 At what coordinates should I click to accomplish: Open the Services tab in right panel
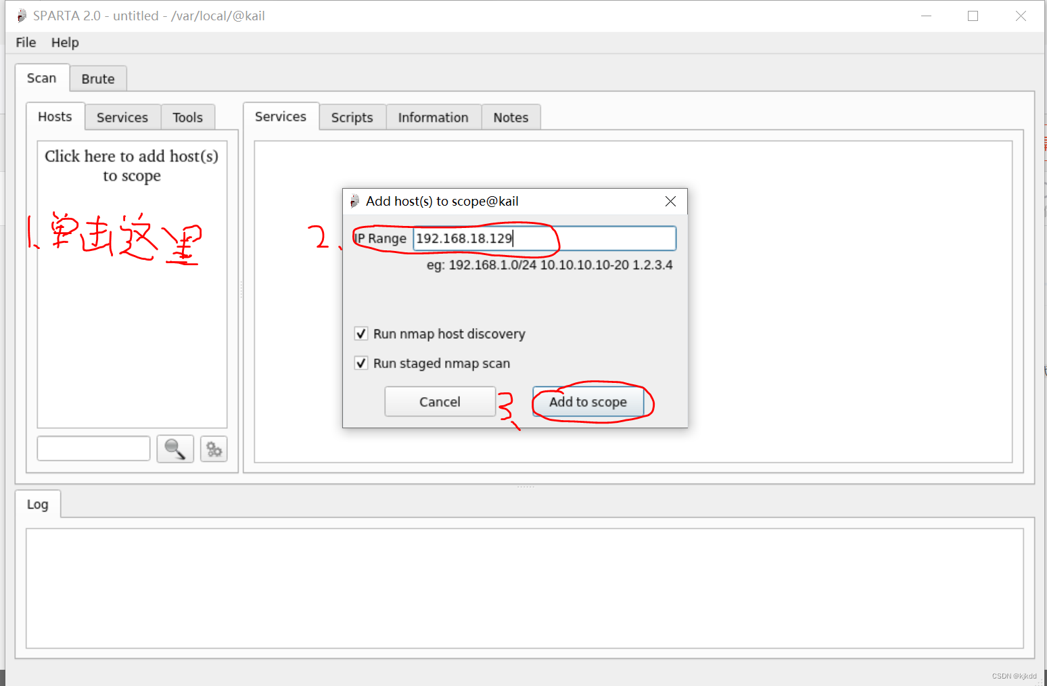(x=281, y=116)
